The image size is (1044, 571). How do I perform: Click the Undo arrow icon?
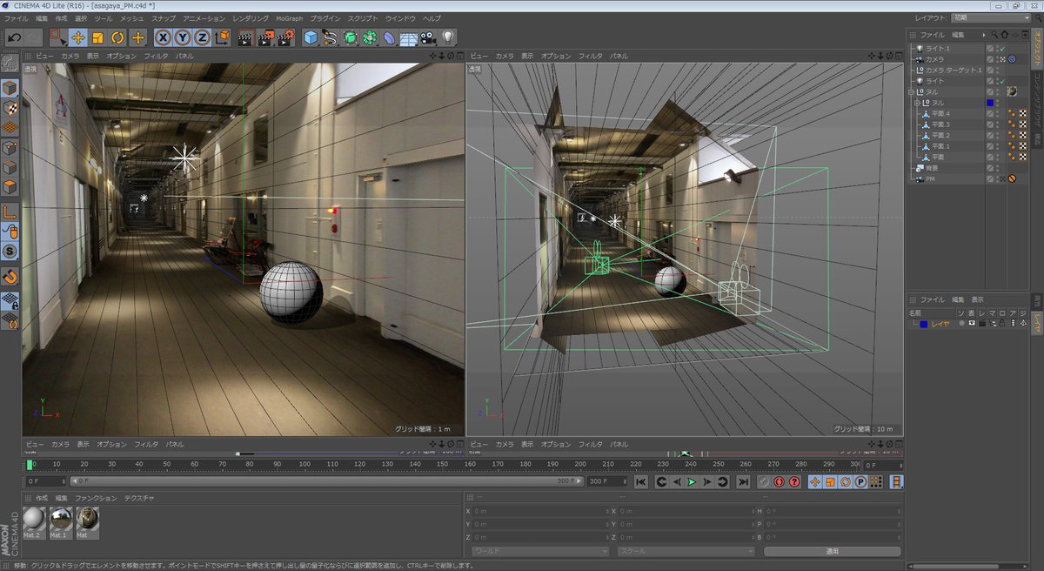14,37
